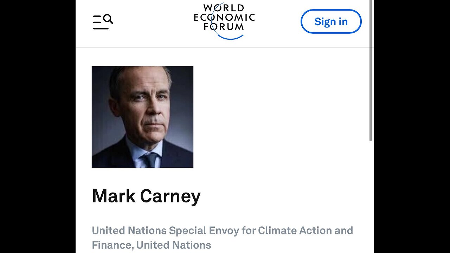The height and width of the screenshot is (253, 450).
Task: Click the blank area right of the portrait
Action: pos(281,117)
